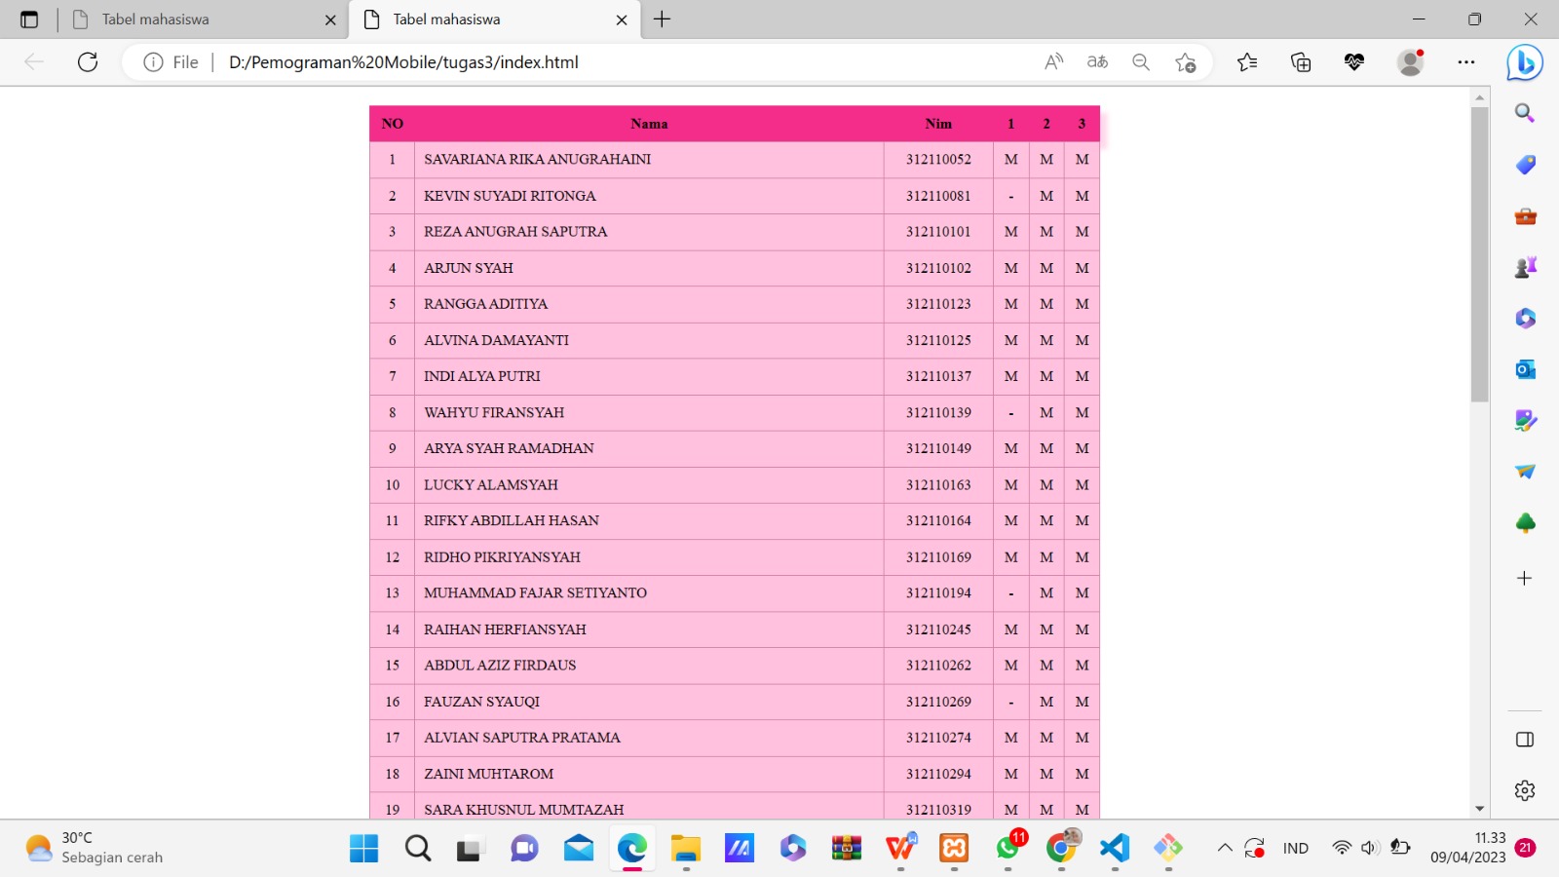Open a new browser tab
Screen dimensions: 1559x877
664,19
